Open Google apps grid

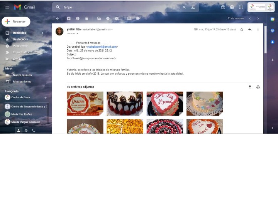(x=241, y=7)
